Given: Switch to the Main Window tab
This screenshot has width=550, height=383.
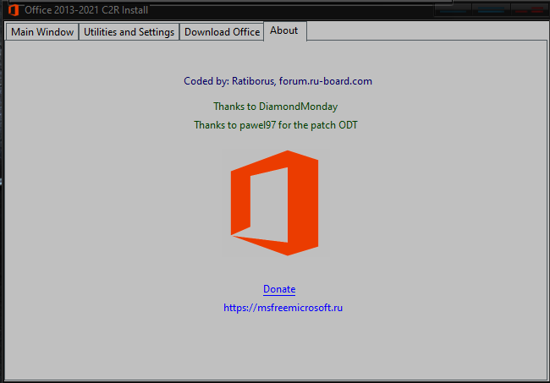Looking at the screenshot, I should point(42,32).
